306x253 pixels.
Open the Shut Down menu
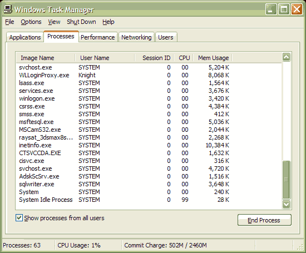pyautogui.click(x=81, y=22)
